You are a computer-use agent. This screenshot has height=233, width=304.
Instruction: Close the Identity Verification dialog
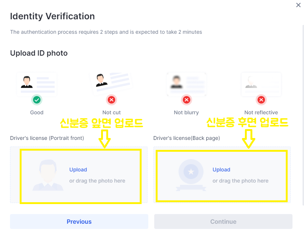pos(298,5)
